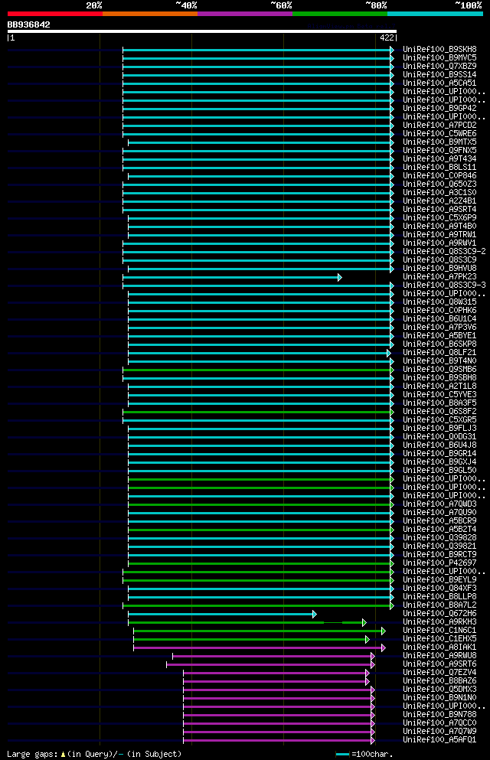The width and height of the screenshot is (490, 760).
Task: Click the UniRef100_Q7EZV4 label
Action: (439, 672)
